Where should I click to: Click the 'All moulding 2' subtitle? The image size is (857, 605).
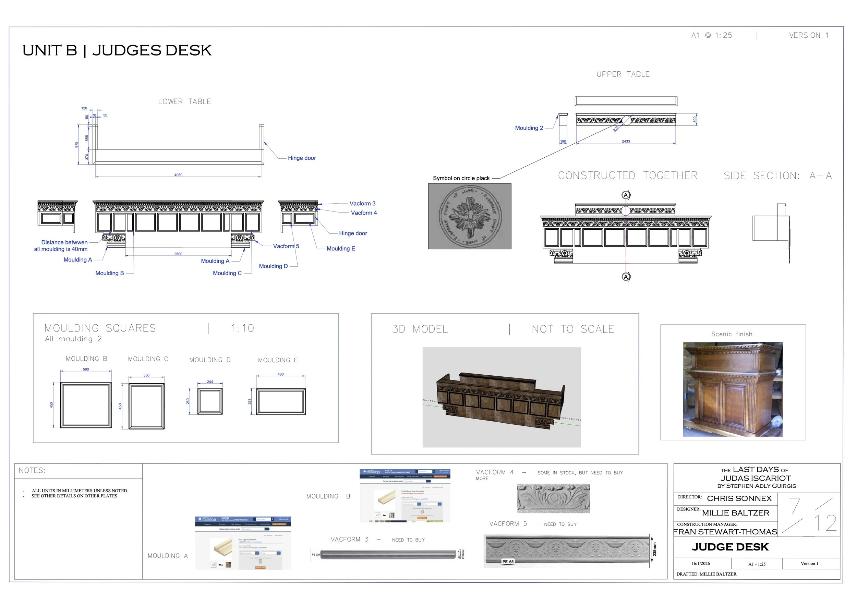point(73,339)
